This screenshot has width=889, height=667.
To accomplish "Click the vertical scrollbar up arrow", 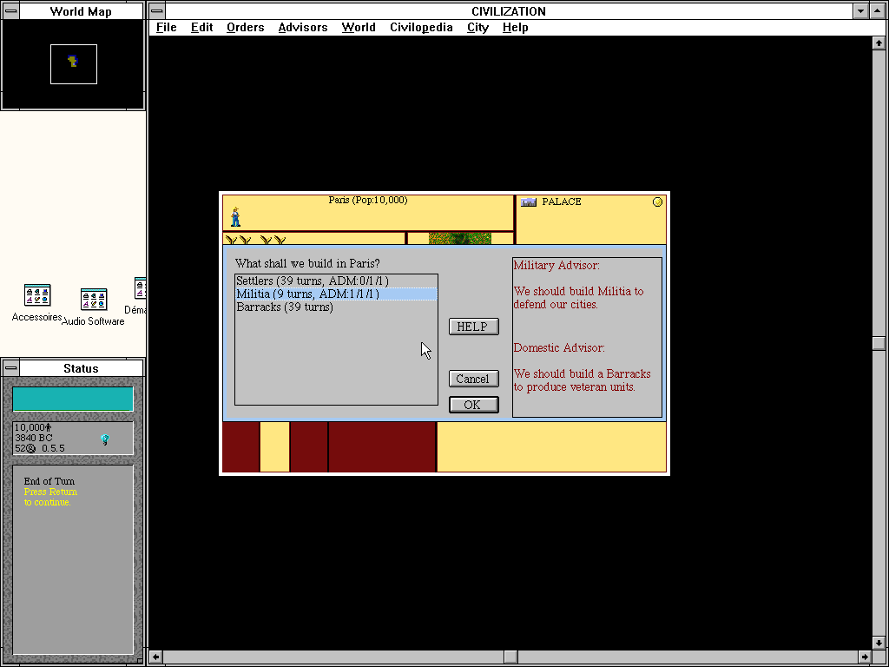I will click(879, 43).
